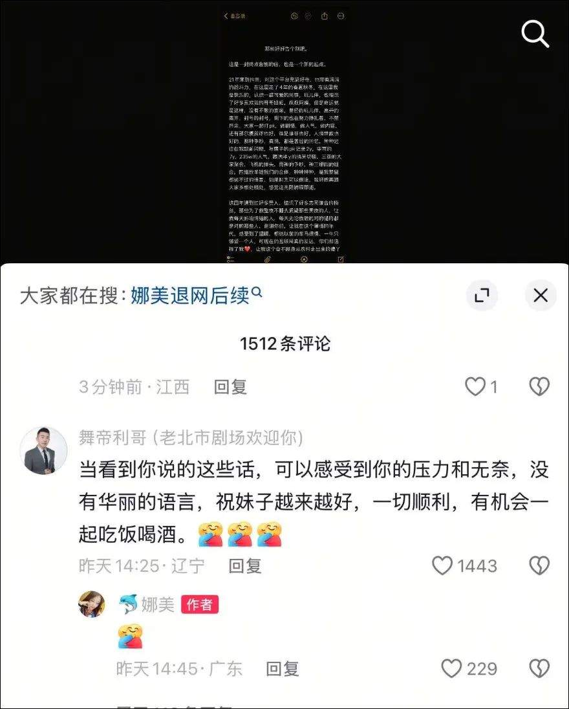Expand the collapsed replies at the bottom
This screenshot has height=709, width=569.
click(175, 705)
